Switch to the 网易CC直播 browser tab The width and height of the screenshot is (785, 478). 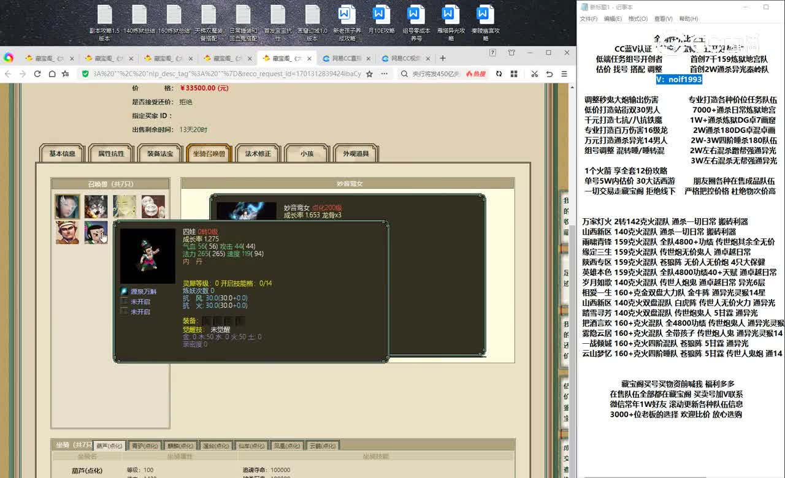pos(345,58)
